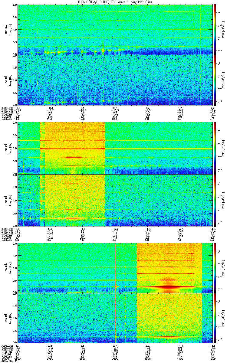This screenshot has height=363, width=227.
Task: Select the THE B∥ spectrogram panel
Action: (x=115, y=318)
